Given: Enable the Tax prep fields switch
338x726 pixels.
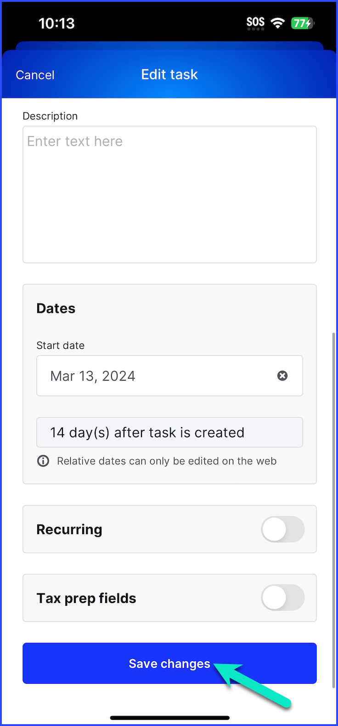Looking at the screenshot, I should [283, 598].
